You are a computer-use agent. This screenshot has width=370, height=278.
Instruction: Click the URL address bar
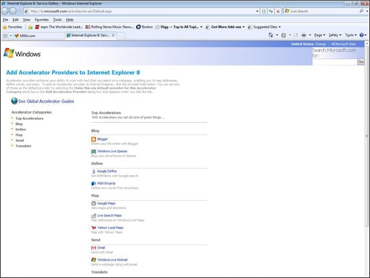pyautogui.click(x=140, y=11)
